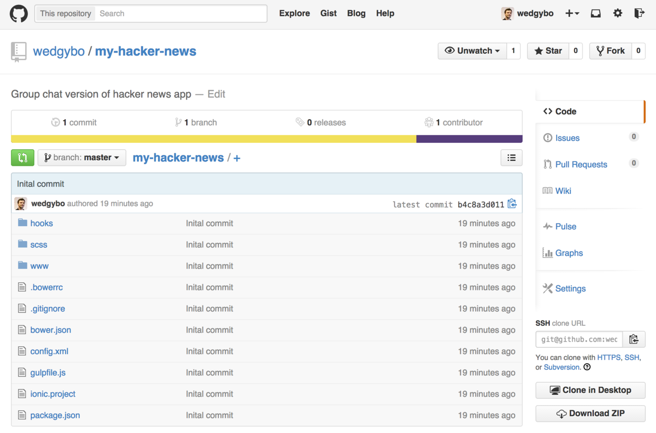Select the SSH clone URL text field
Screen dimensions: 656x433
click(x=579, y=339)
